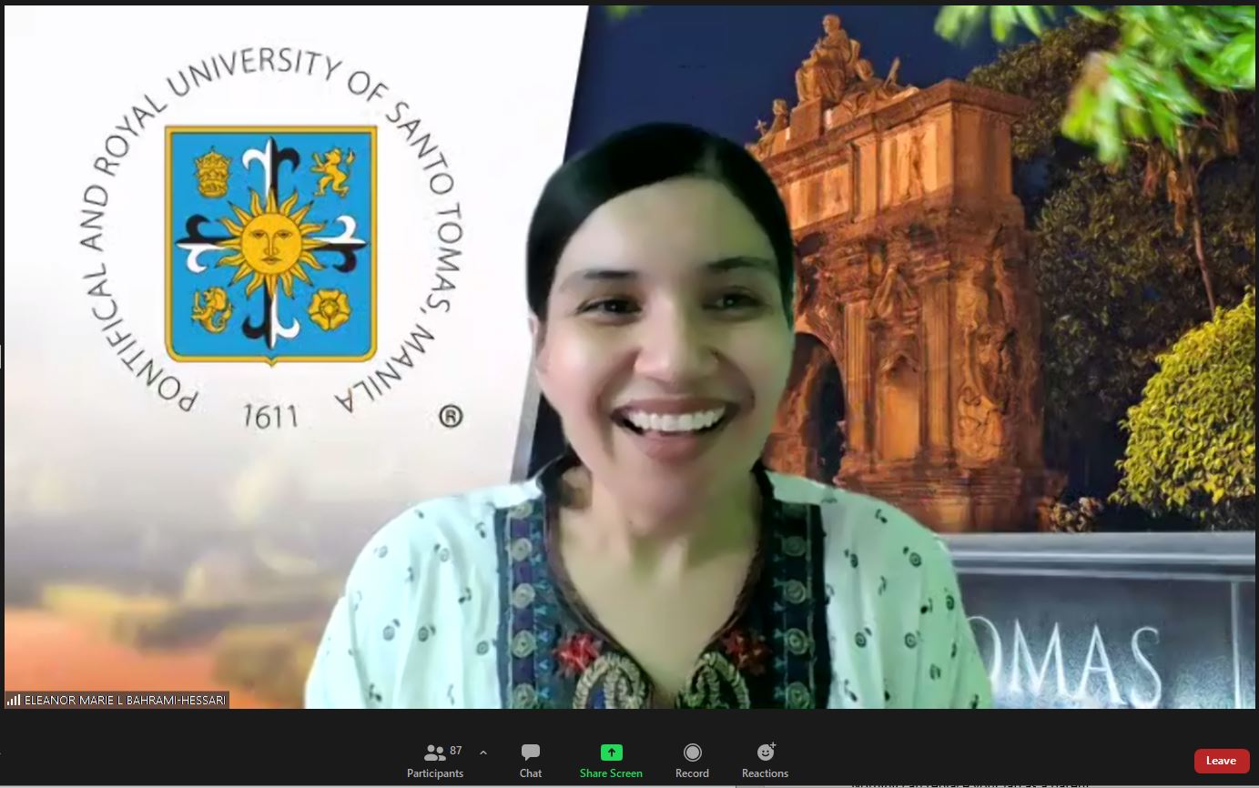The height and width of the screenshot is (788, 1259).
Task: Click the participant name label ELEANOR MARIE L BAHRAMI-HESSARI
Action: point(126,701)
